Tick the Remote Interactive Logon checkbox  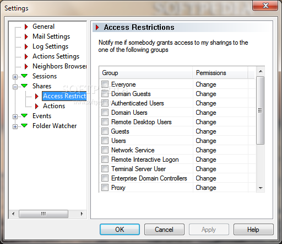tap(105, 160)
